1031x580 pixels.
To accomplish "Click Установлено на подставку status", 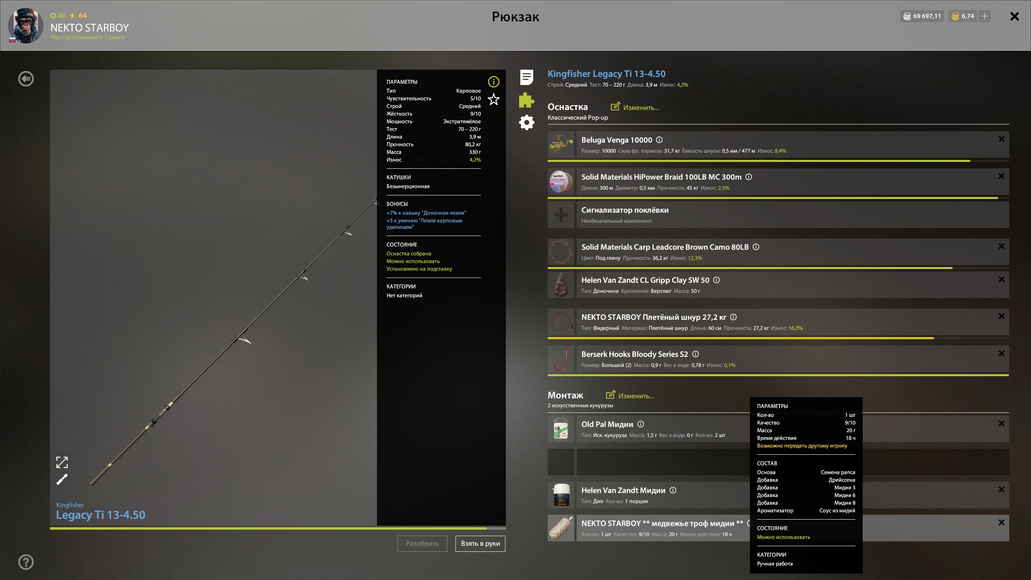I will click(x=419, y=269).
